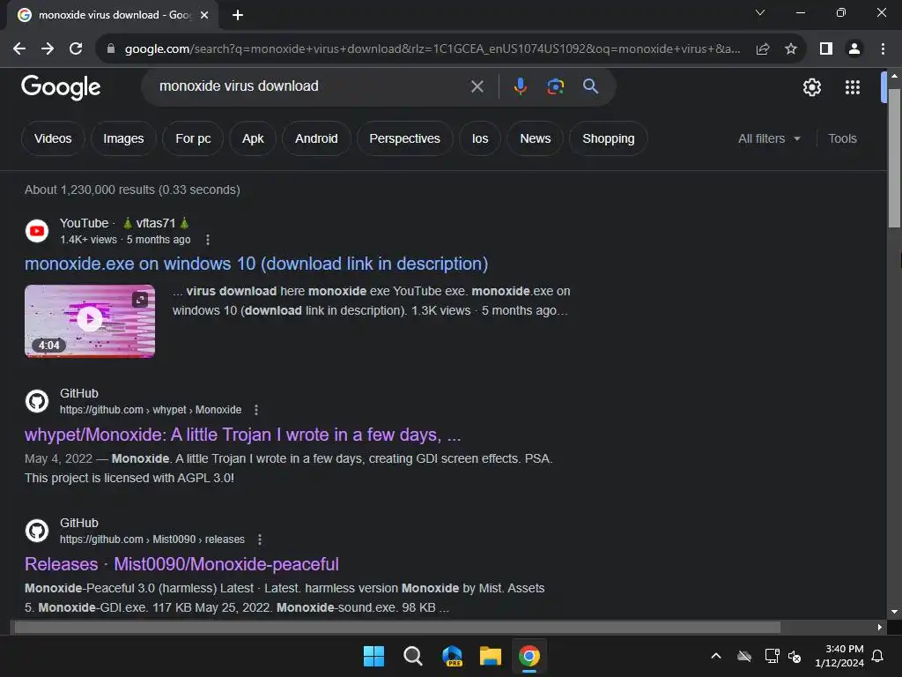
Task: Open the tab search dropdown arrow
Action: (x=760, y=12)
